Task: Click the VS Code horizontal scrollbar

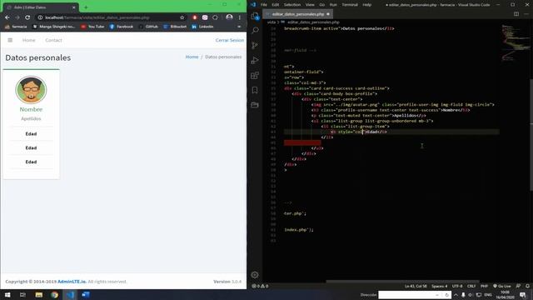Action: [403, 282]
